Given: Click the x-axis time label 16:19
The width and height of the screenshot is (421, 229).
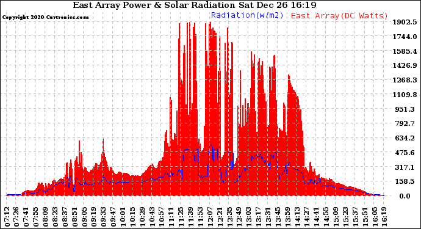Looking at the screenshot, I should [x=384, y=217].
